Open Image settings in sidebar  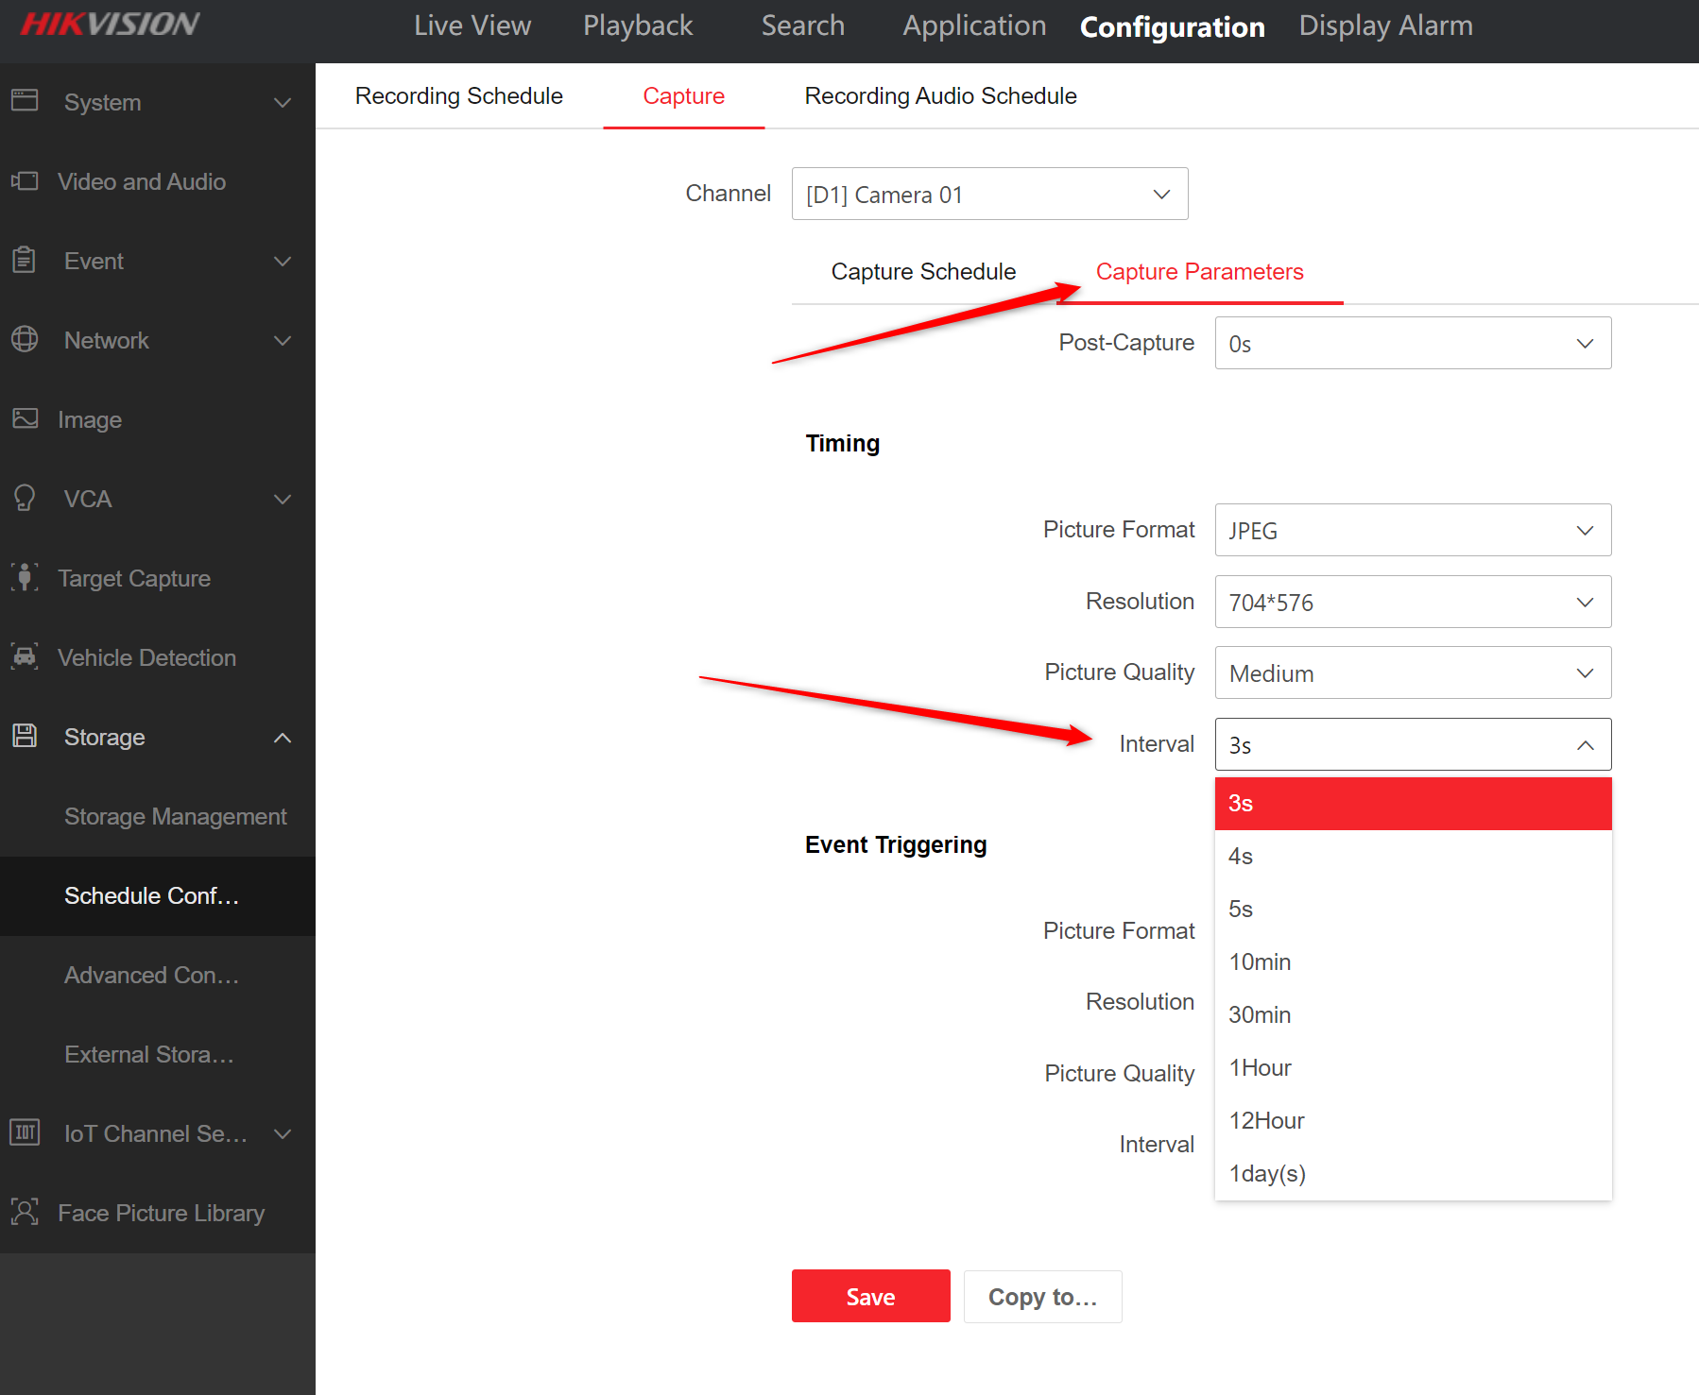pyautogui.click(x=158, y=419)
